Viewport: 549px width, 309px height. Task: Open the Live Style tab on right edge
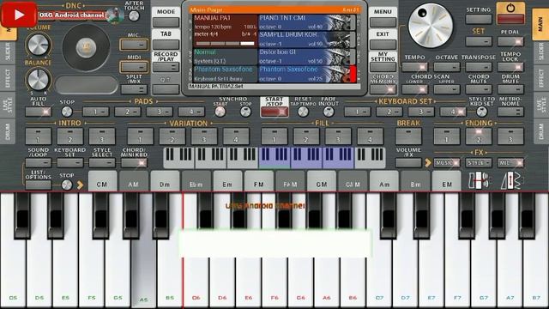541,105
